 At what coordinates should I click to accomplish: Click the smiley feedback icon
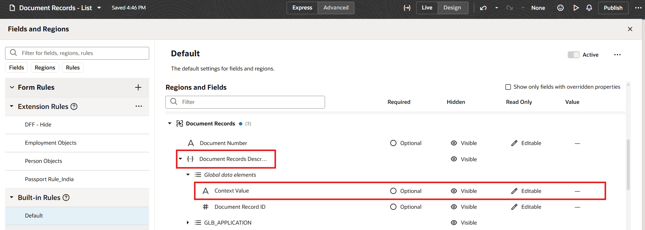(x=560, y=8)
